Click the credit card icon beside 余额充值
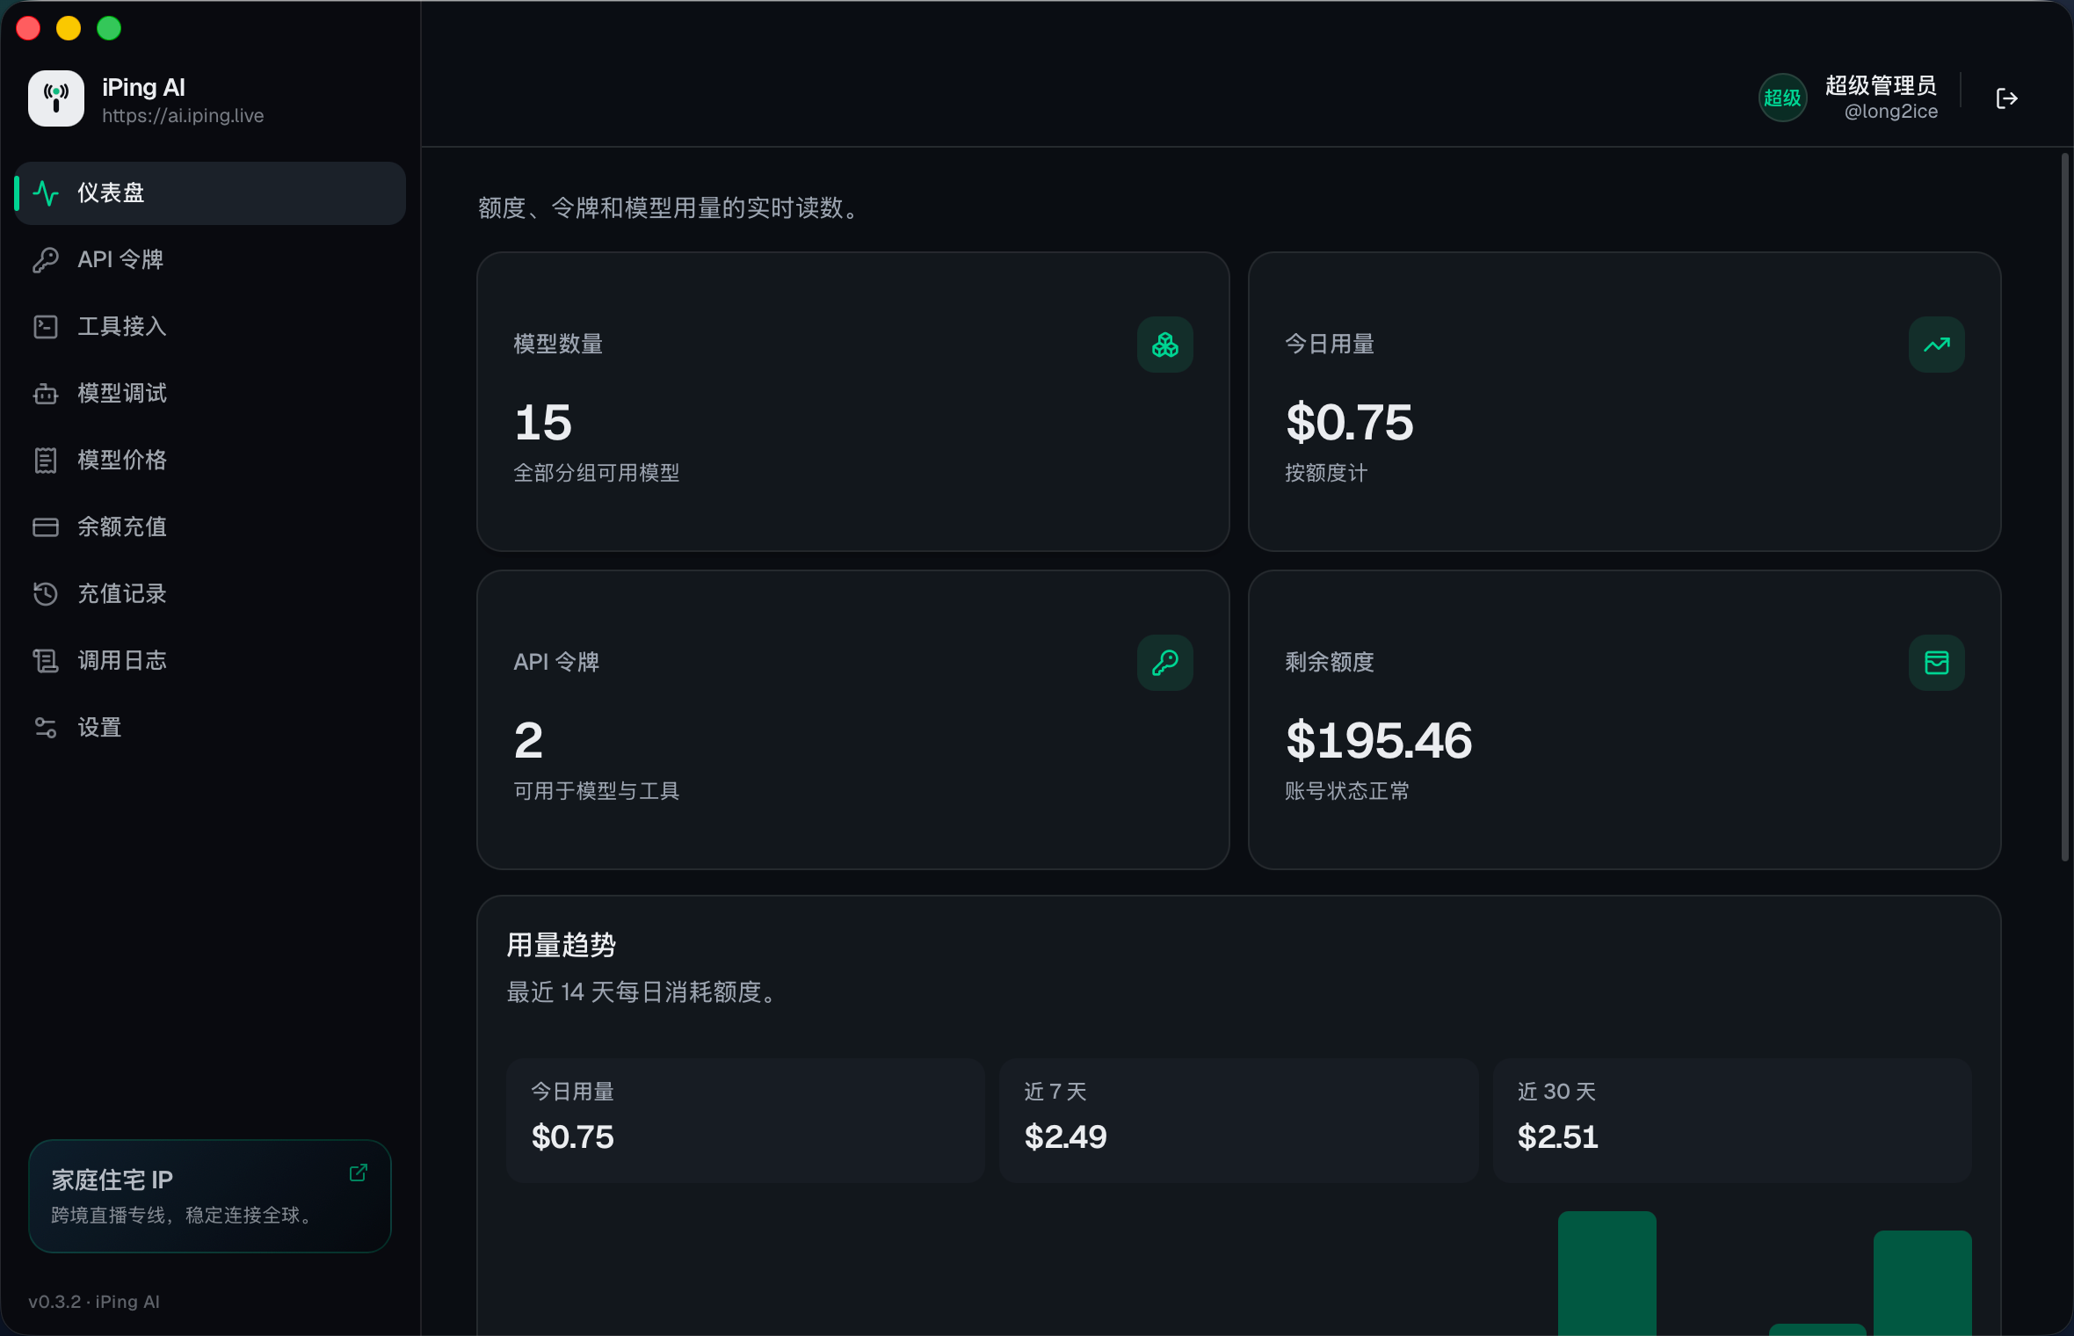 coord(46,527)
